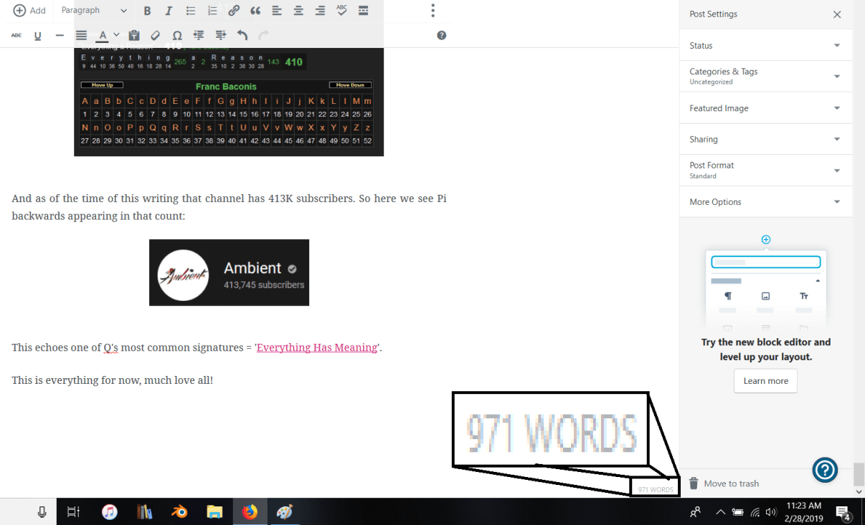Clear formatting with the eraser tool
This screenshot has width=865, height=525.
(x=155, y=34)
